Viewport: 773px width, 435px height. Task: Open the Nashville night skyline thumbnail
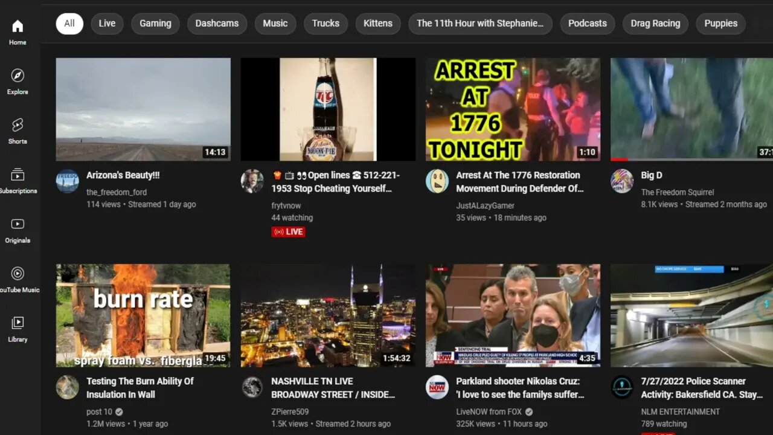(x=328, y=315)
